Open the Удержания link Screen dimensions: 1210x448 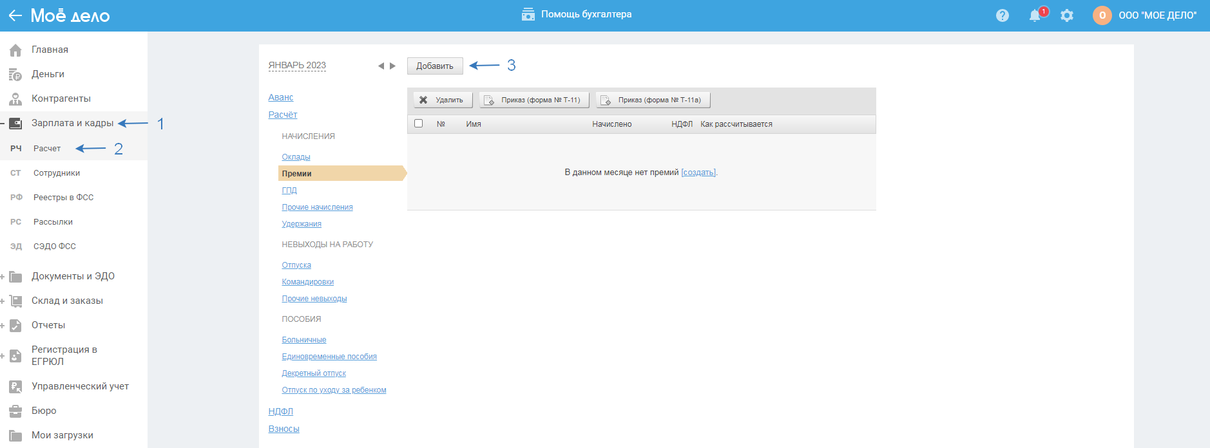302,224
